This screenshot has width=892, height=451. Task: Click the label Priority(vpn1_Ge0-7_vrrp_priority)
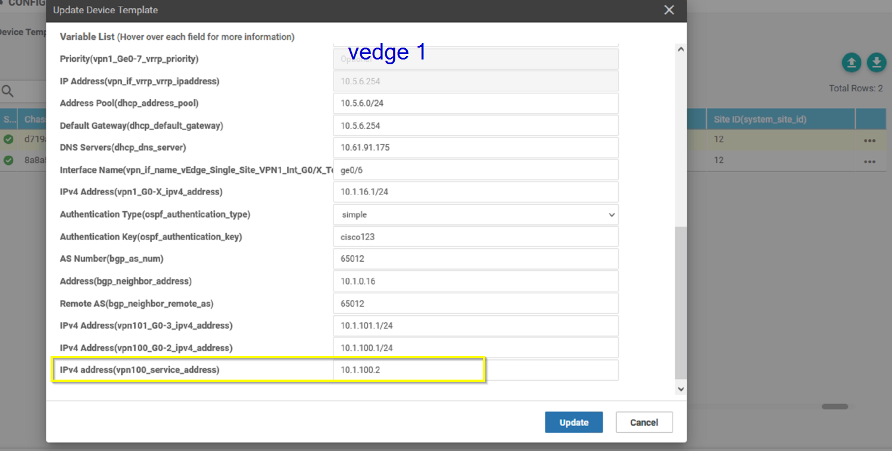pyautogui.click(x=129, y=59)
